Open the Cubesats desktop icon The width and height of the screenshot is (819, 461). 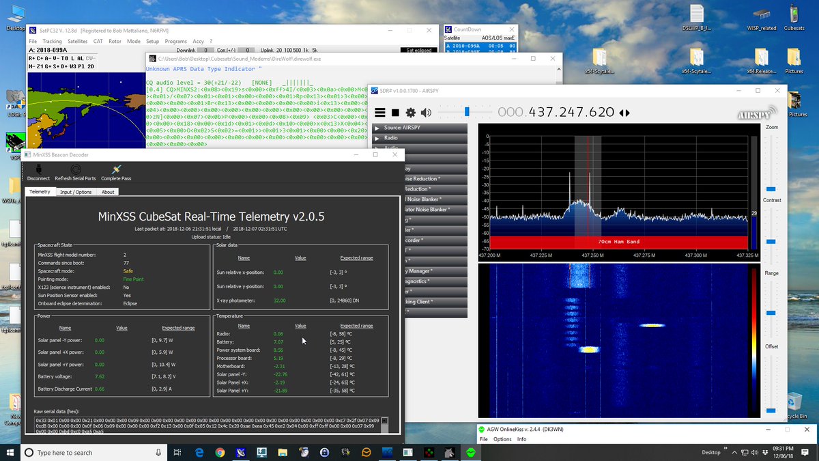point(794,16)
